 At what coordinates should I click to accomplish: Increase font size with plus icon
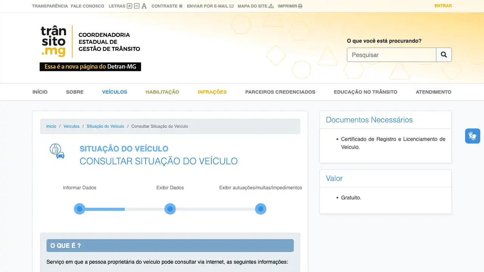tap(129, 6)
